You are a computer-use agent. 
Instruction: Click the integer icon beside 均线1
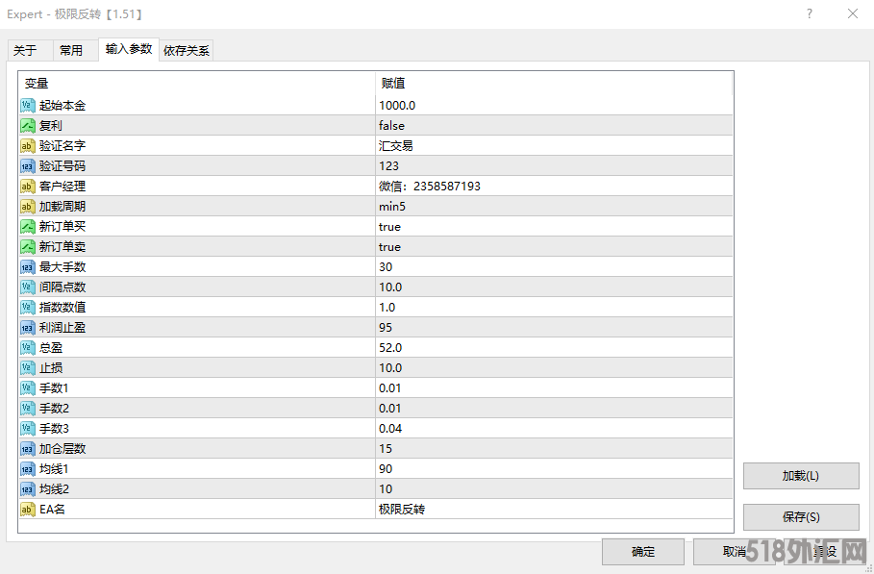click(28, 468)
